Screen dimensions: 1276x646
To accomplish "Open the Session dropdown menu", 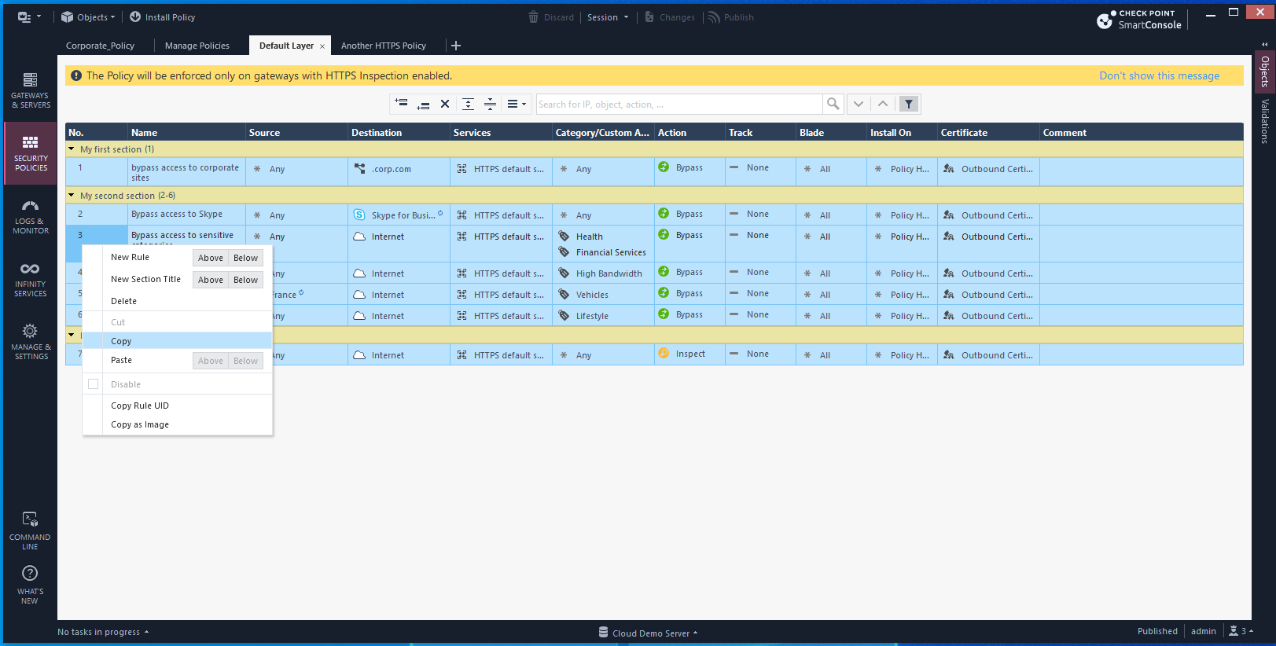I will pos(608,17).
